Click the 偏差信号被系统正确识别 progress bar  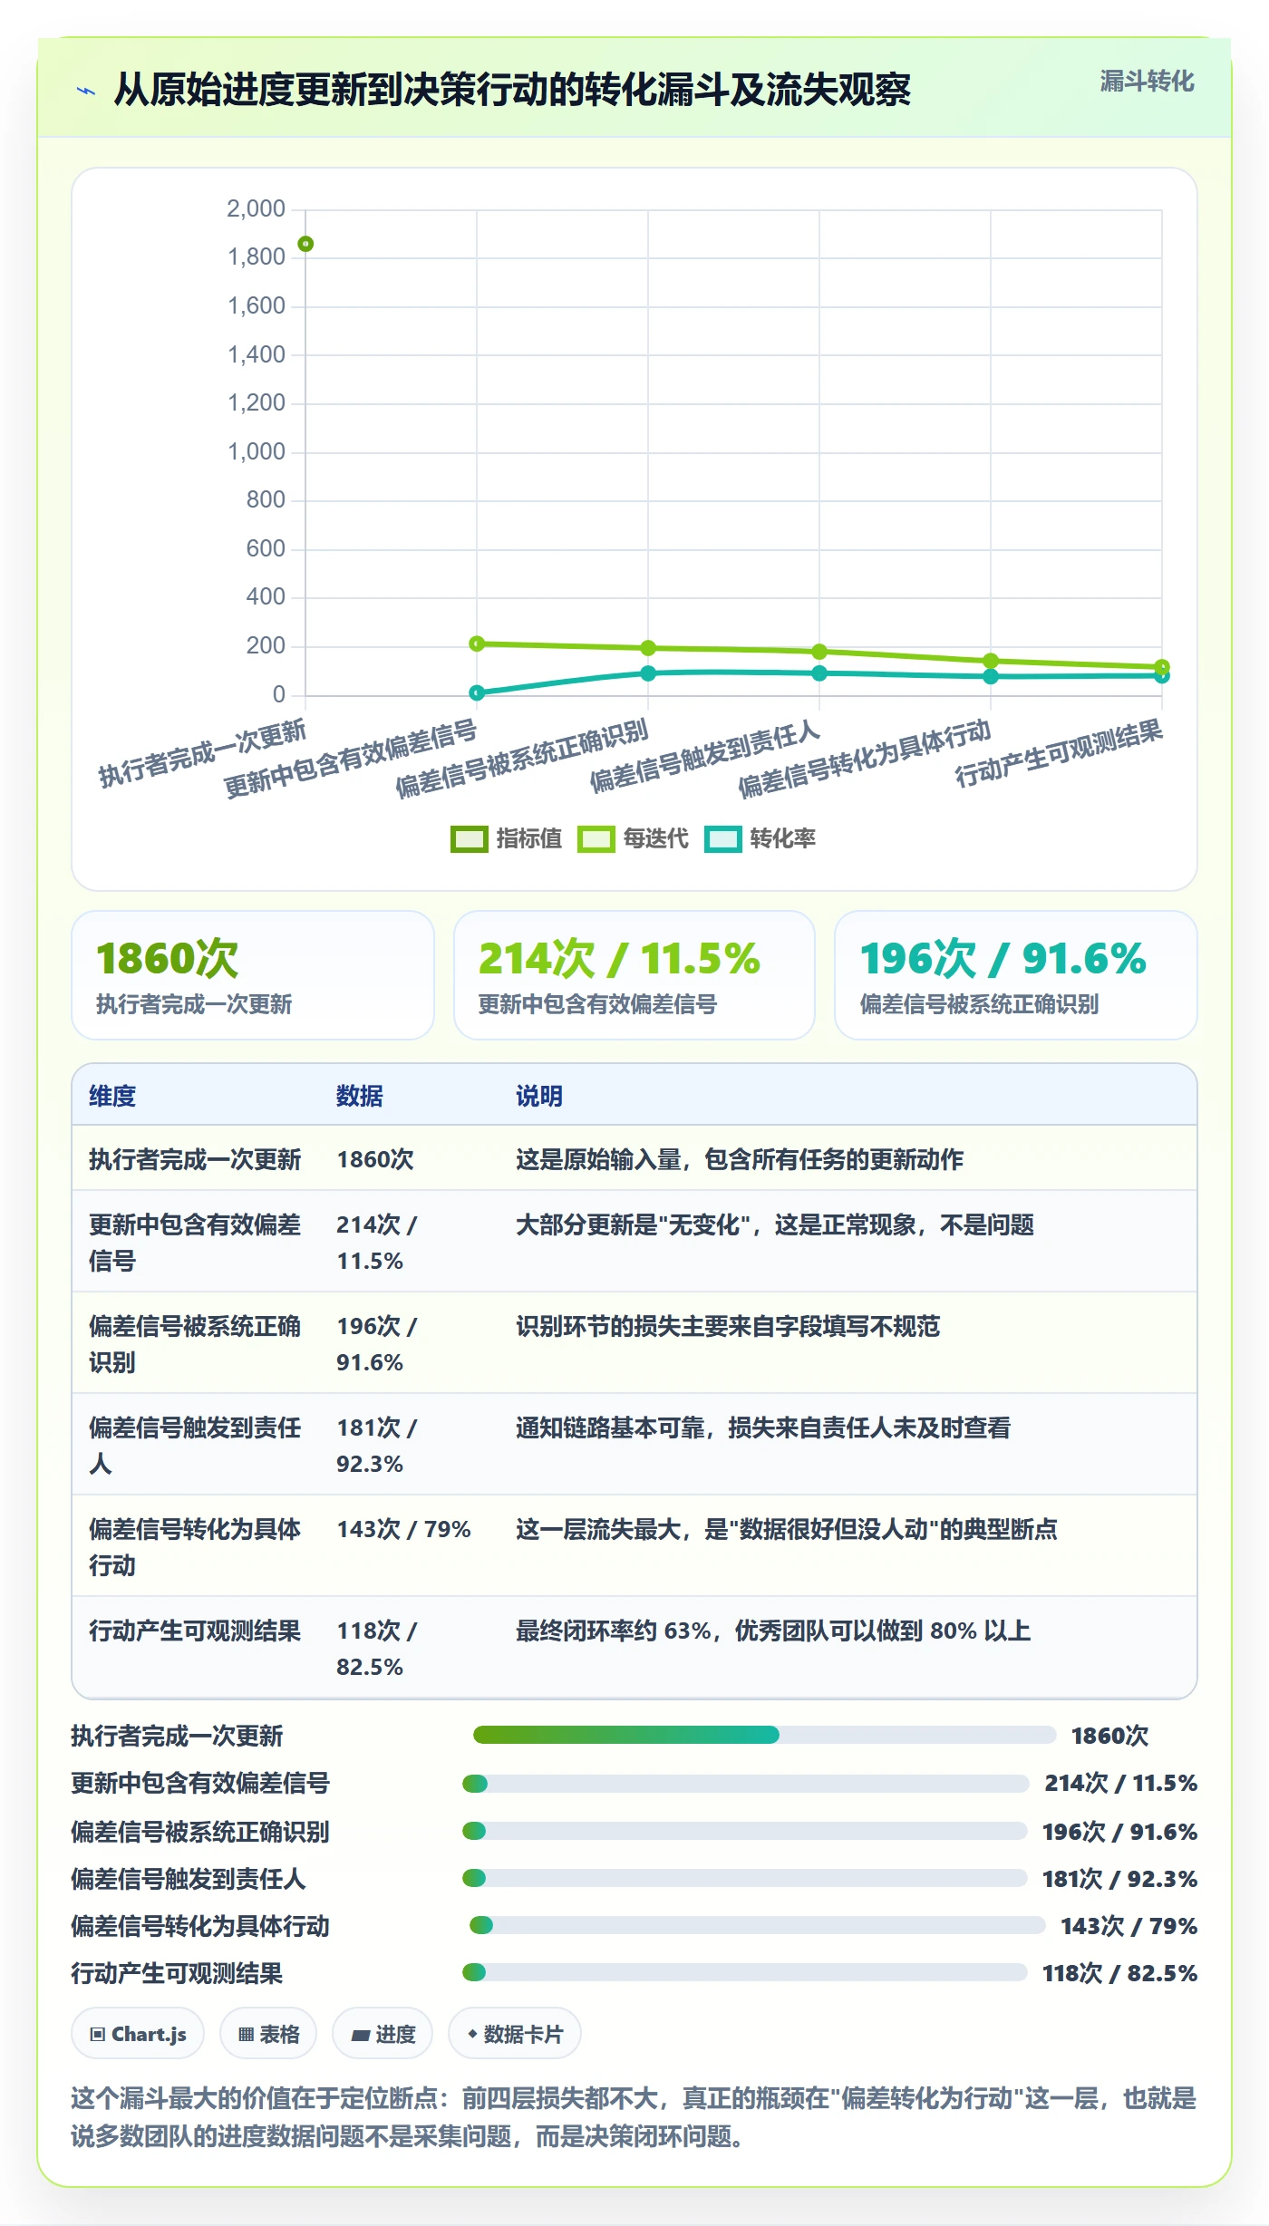click(744, 1831)
